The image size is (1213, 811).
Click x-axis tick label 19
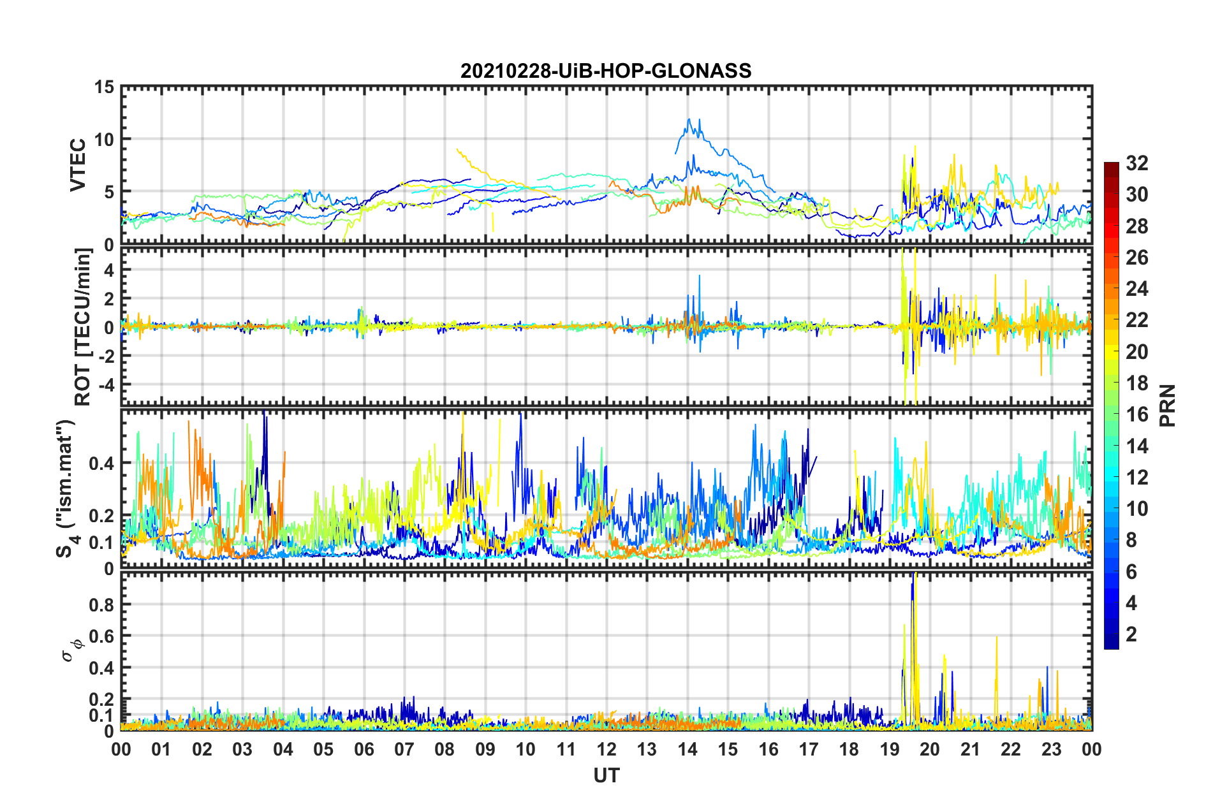pos(890,749)
